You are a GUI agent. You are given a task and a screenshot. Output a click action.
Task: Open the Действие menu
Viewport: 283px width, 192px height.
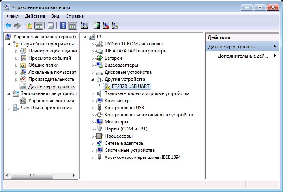35,16
